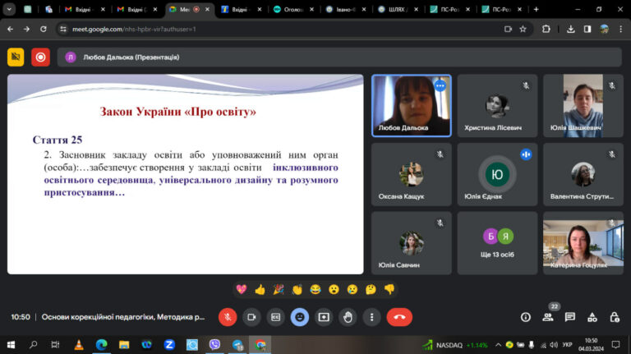Open more options three-dot menu

pos(372,317)
